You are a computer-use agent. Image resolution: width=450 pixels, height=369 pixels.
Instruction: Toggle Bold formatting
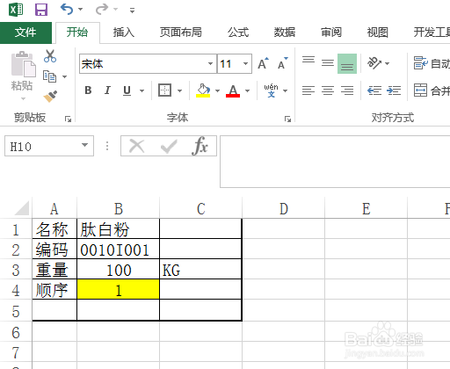point(88,90)
